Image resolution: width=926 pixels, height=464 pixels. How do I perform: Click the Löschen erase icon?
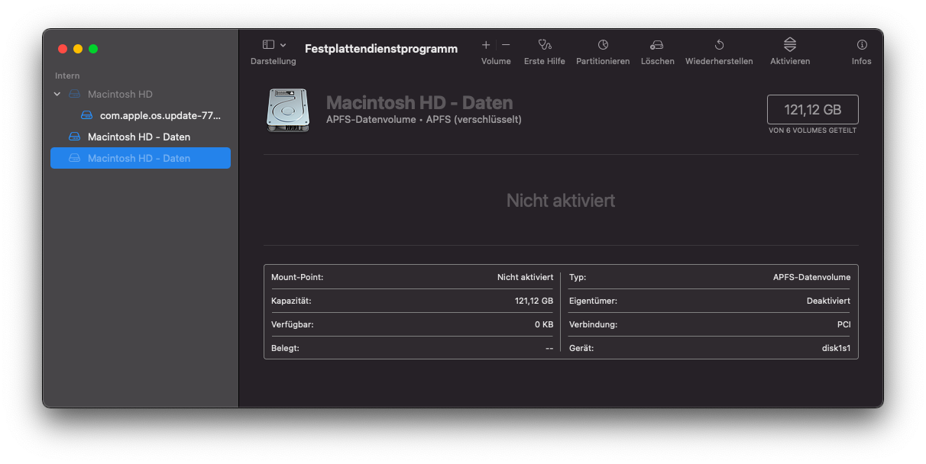[x=657, y=45]
